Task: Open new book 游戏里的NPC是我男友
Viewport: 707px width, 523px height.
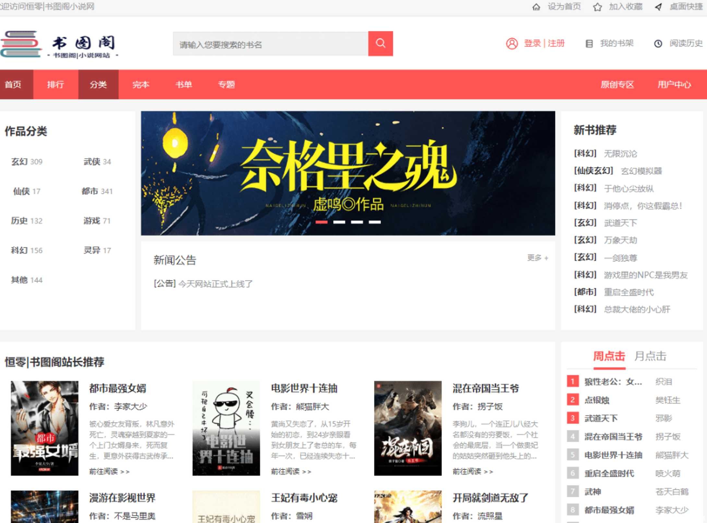Action: 646,275
